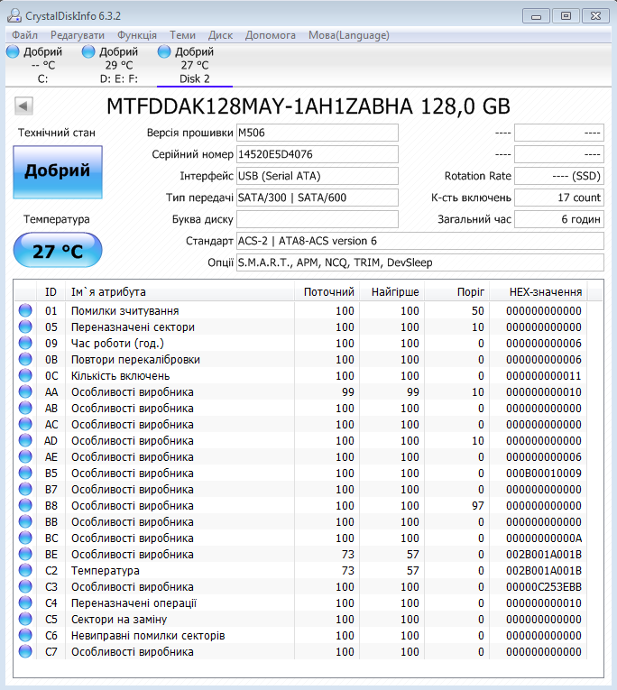
Task: Open the Диск menu
Action: coord(220,35)
